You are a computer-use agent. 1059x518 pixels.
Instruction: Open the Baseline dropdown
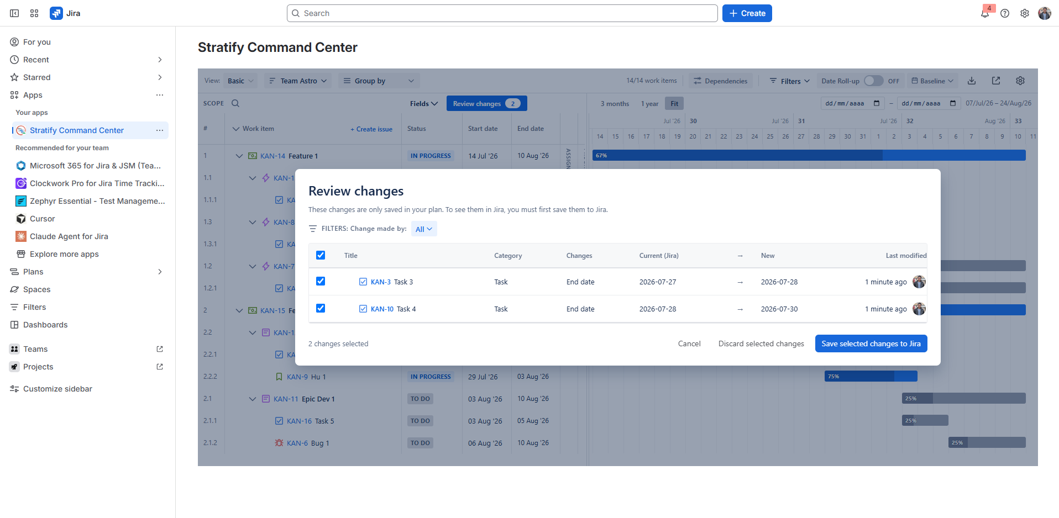click(x=932, y=81)
